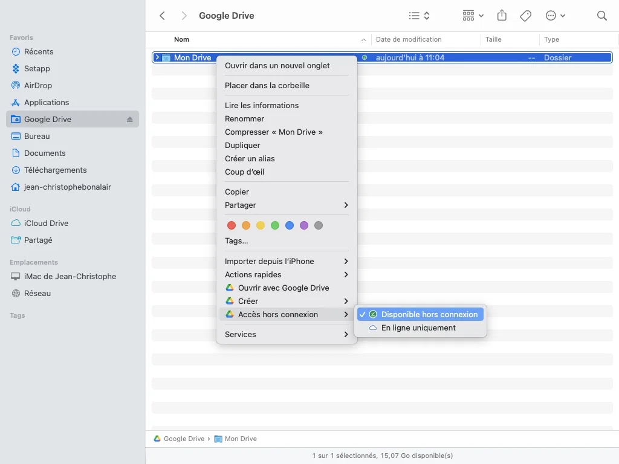Click the Tag toolbar icon
619x464 pixels.
525,16
